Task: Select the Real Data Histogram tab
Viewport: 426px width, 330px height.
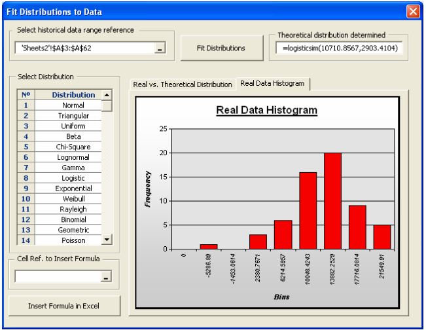Action: pyautogui.click(x=272, y=83)
